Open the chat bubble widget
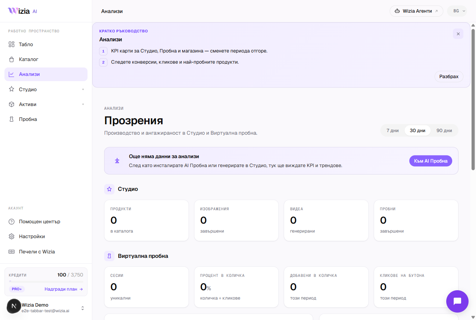This screenshot has height=320, width=476. [457, 301]
